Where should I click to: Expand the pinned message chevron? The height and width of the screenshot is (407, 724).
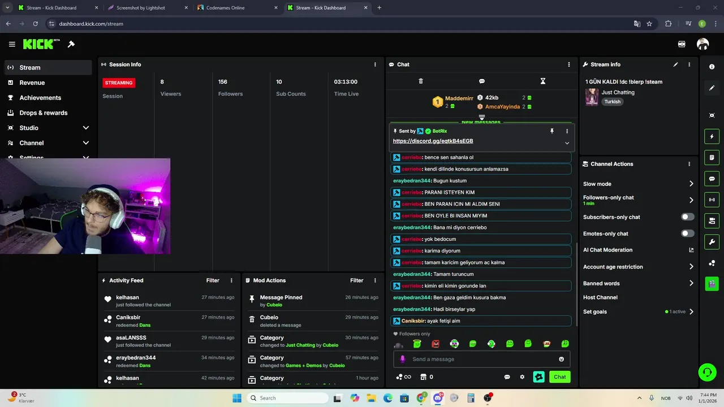point(567,143)
